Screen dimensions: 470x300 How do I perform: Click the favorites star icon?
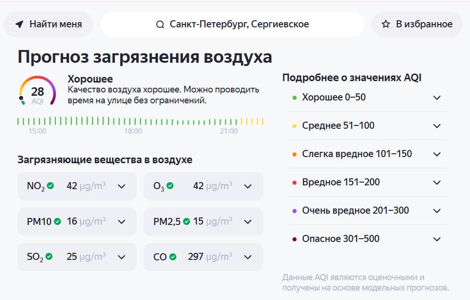pyautogui.click(x=386, y=24)
